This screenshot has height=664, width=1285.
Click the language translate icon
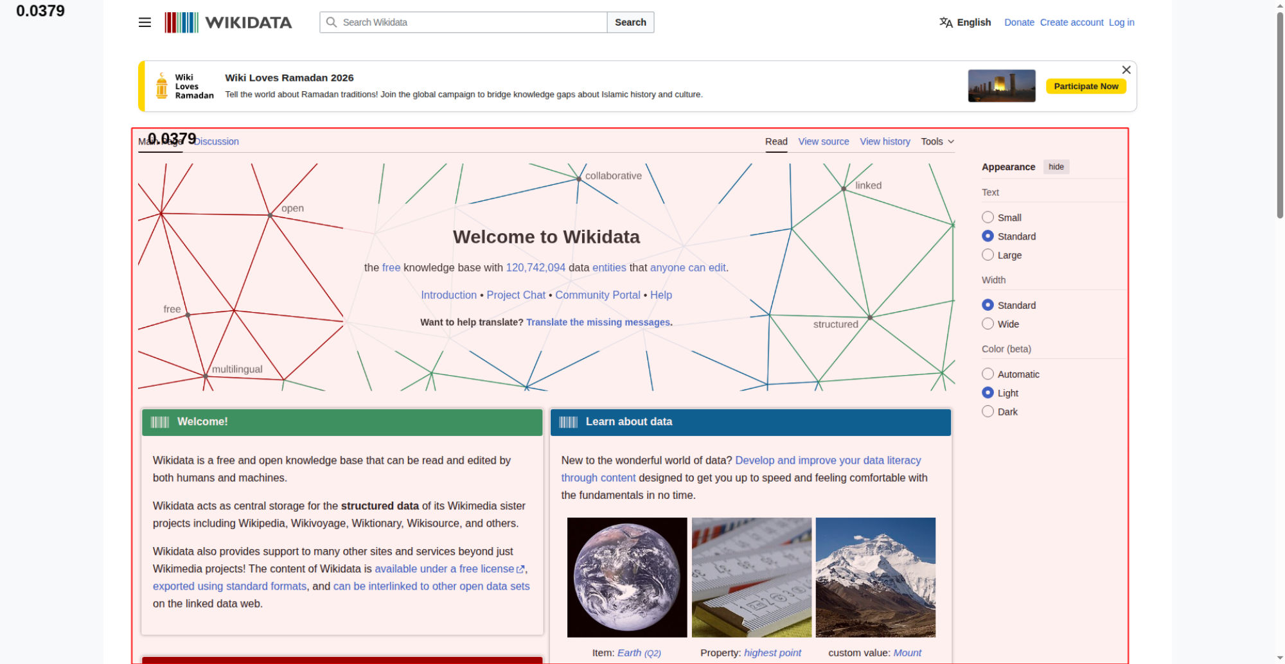click(x=946, y=22)
